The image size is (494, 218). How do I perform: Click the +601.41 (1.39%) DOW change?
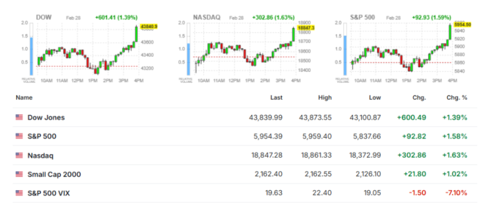pos(116,18)
